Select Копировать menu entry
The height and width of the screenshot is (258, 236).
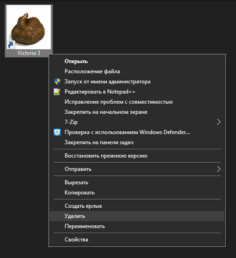137,193
